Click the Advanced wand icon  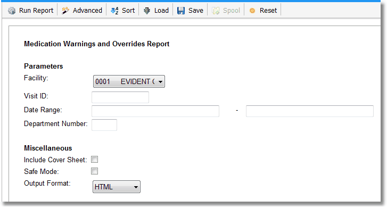tap(65, 11)
